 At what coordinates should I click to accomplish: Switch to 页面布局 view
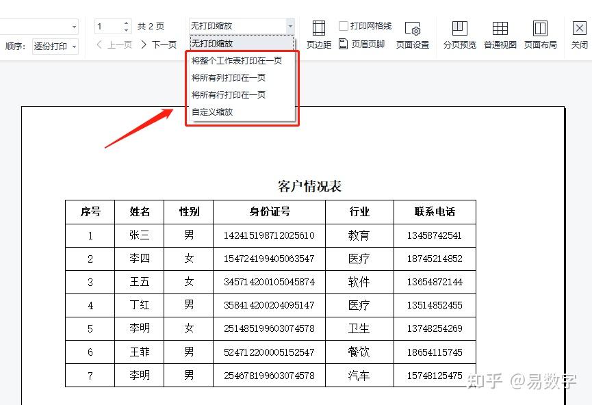tap(540, 35)
